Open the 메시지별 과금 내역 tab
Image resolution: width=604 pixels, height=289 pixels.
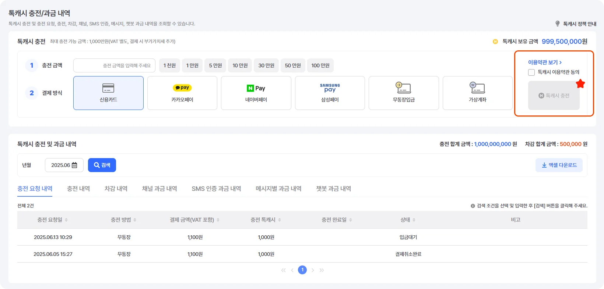(278, 189)
